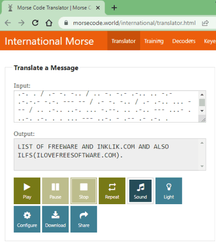216x245 pixels.
Task: Toggle Light output
Action: tap(168, 191)
